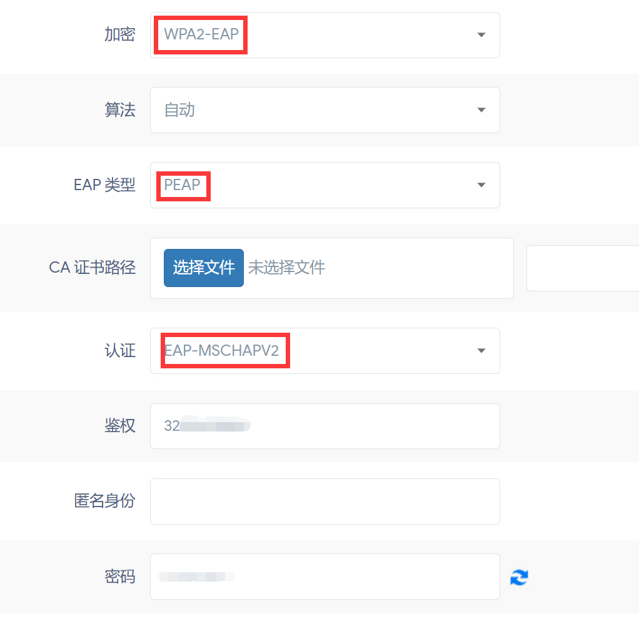Image resolution: width=639 pixels, height=626 pixels.
Task: Click the 匿名身份 label
Action: click(x=104, y=501)
